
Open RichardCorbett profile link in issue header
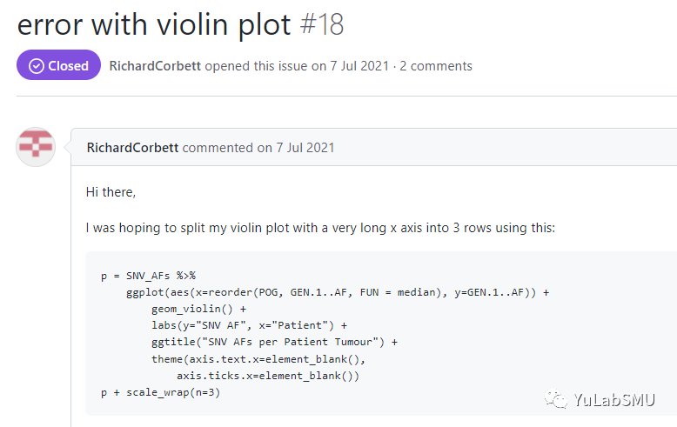point(155,66)
